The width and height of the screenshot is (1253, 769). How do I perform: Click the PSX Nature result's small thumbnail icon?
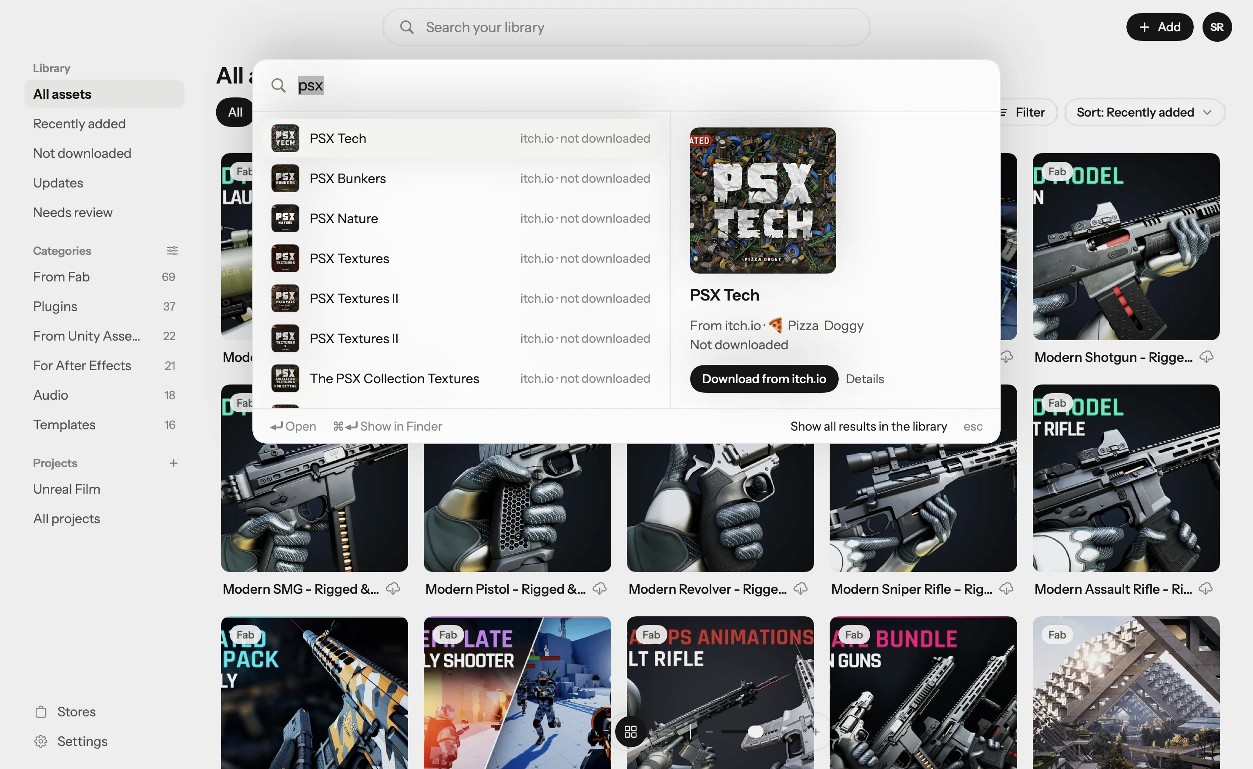[285, 219]
